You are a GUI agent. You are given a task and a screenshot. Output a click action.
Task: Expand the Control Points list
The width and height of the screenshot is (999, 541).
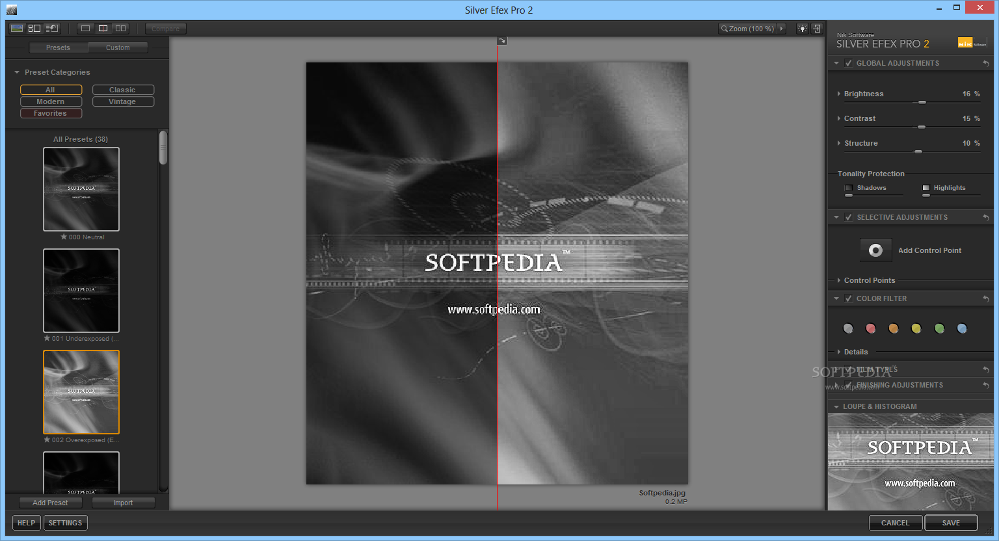coord(839,280)
